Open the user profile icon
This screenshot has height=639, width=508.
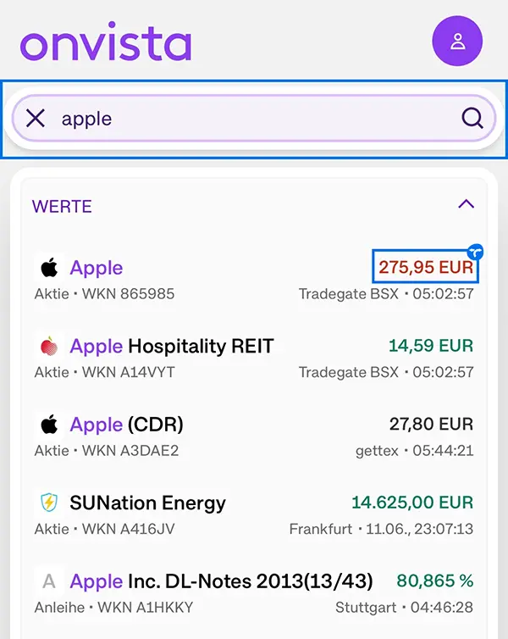point(457,41)
